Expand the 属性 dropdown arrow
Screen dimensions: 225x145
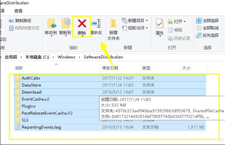(x=160, y=36)
